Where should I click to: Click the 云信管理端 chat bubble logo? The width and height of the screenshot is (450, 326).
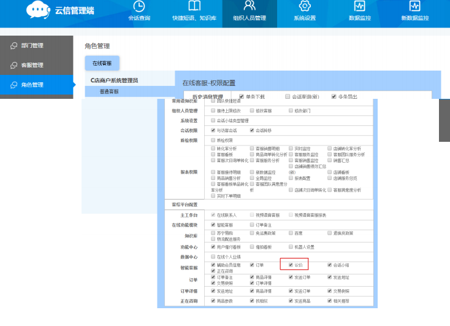coord(39,10)
